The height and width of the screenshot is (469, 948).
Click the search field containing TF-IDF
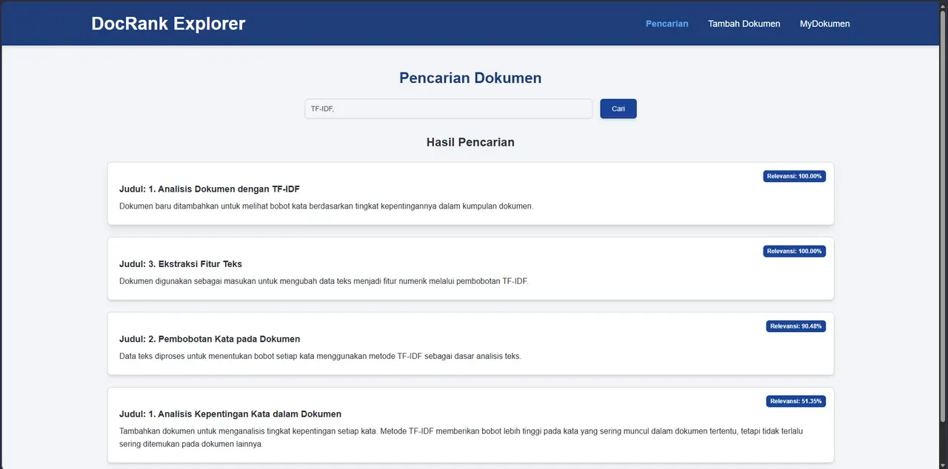tap(448, 109)
